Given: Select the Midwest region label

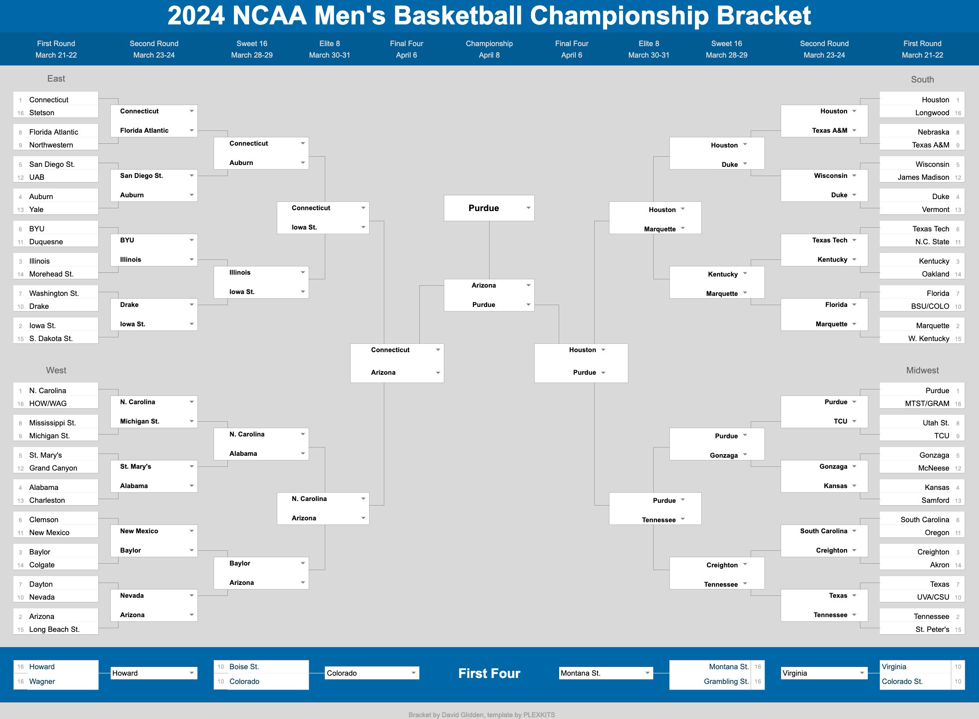Looking at the screenshot, I should tap(923, 370).
